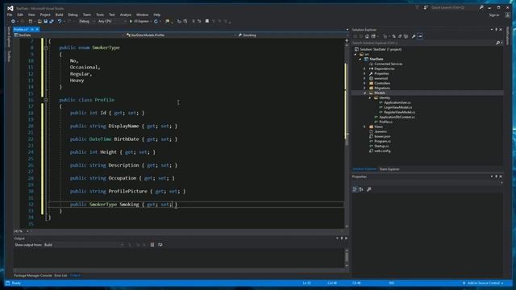
Task: Open the StarDate.Models.Profile type dropdown
Action: [181, 35]
